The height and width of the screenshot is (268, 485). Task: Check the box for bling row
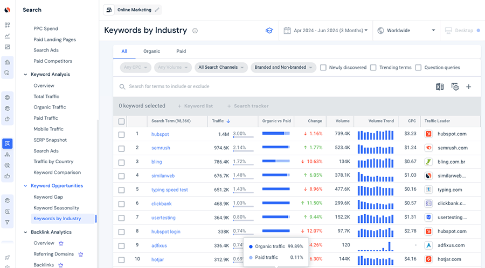coord(122,163)
